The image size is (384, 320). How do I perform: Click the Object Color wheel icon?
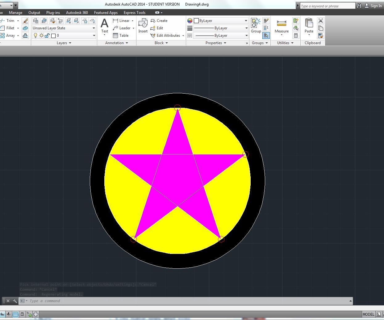click(x=190, y=21)
